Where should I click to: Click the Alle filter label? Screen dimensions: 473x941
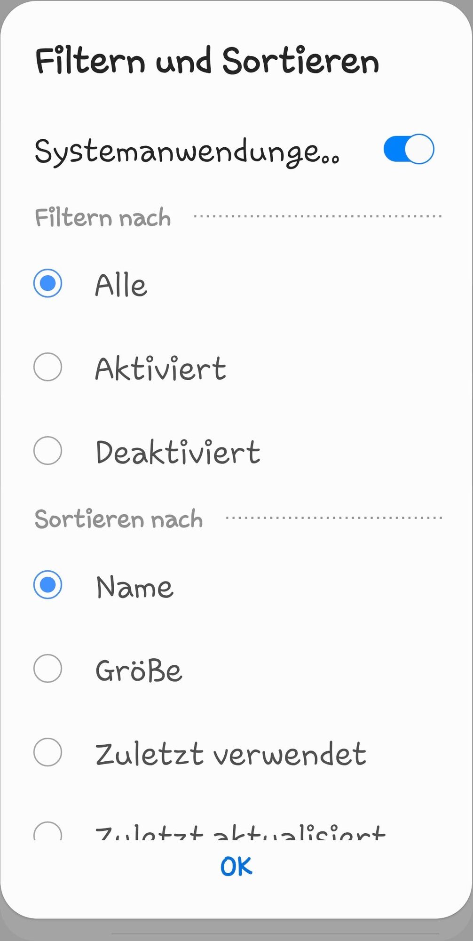(121, 285)
